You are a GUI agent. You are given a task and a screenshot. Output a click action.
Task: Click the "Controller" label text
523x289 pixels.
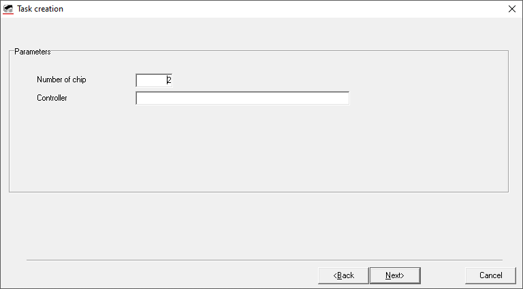(52, 98)
